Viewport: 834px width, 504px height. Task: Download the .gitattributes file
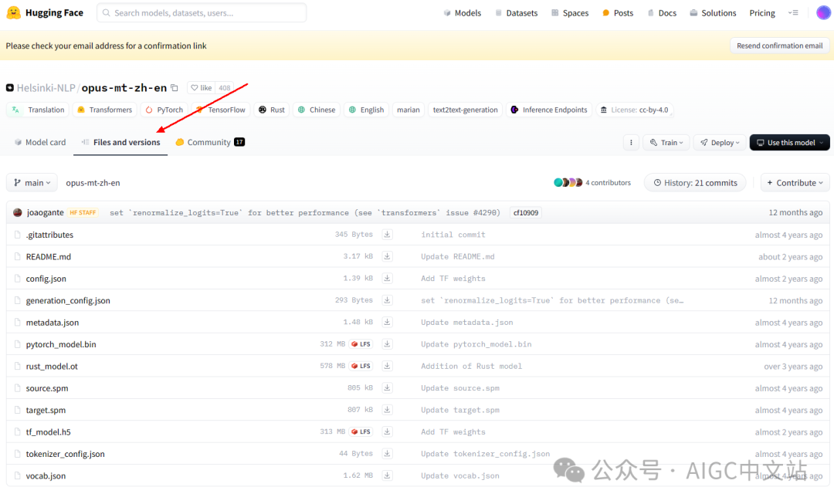[x=387, y=235]
